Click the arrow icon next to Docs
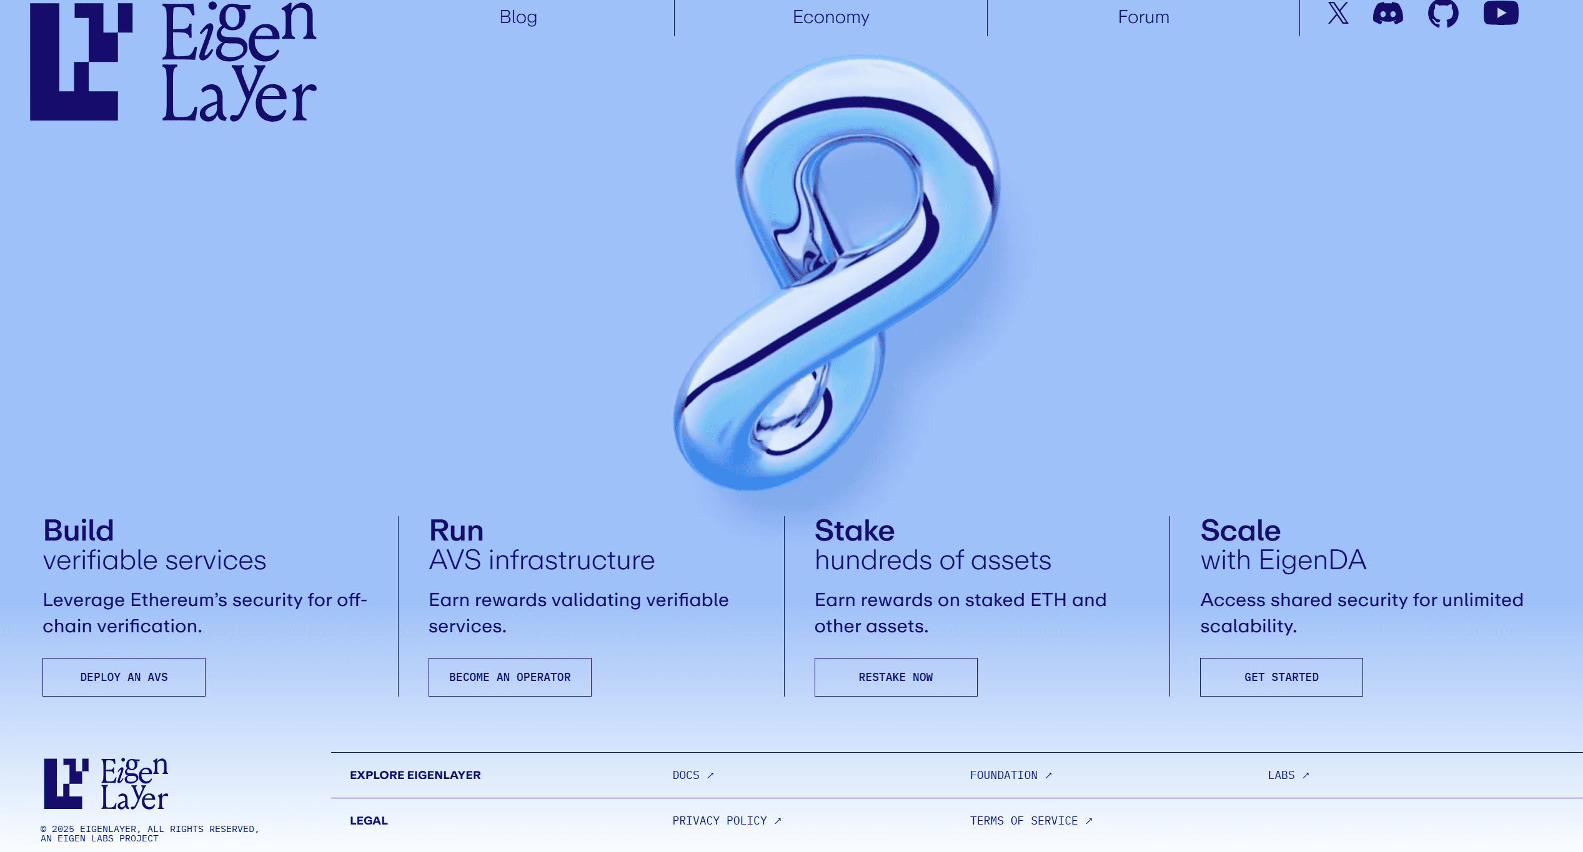Viewport: 1583px width, 852px height. [x=710, y=775]
